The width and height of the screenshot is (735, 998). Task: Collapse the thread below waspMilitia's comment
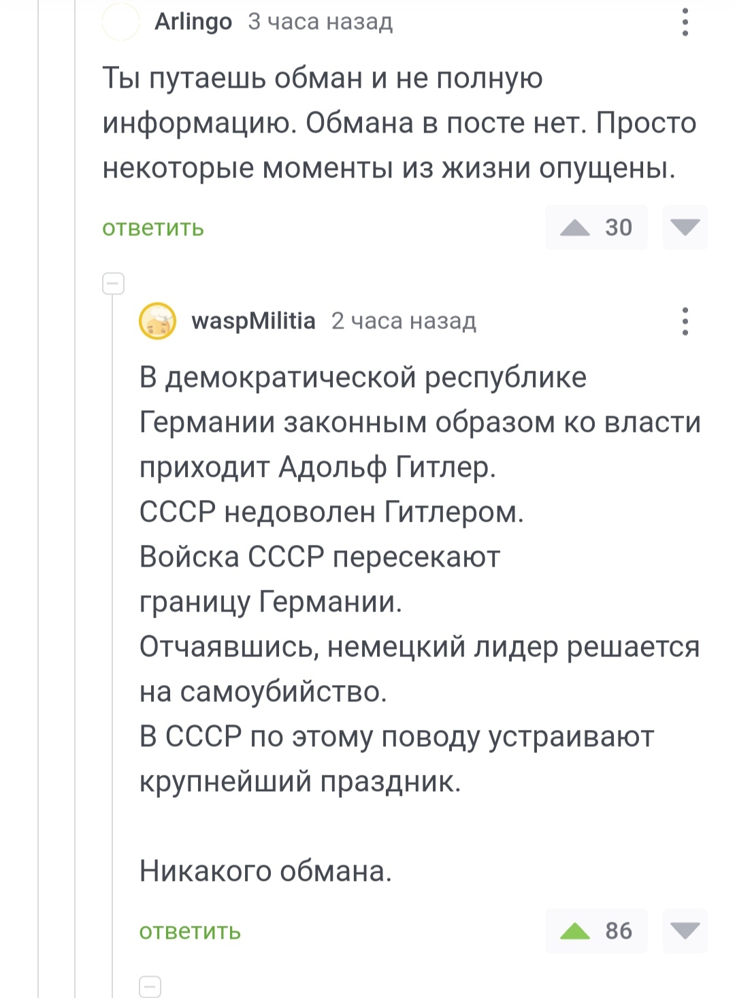point(150,986)
